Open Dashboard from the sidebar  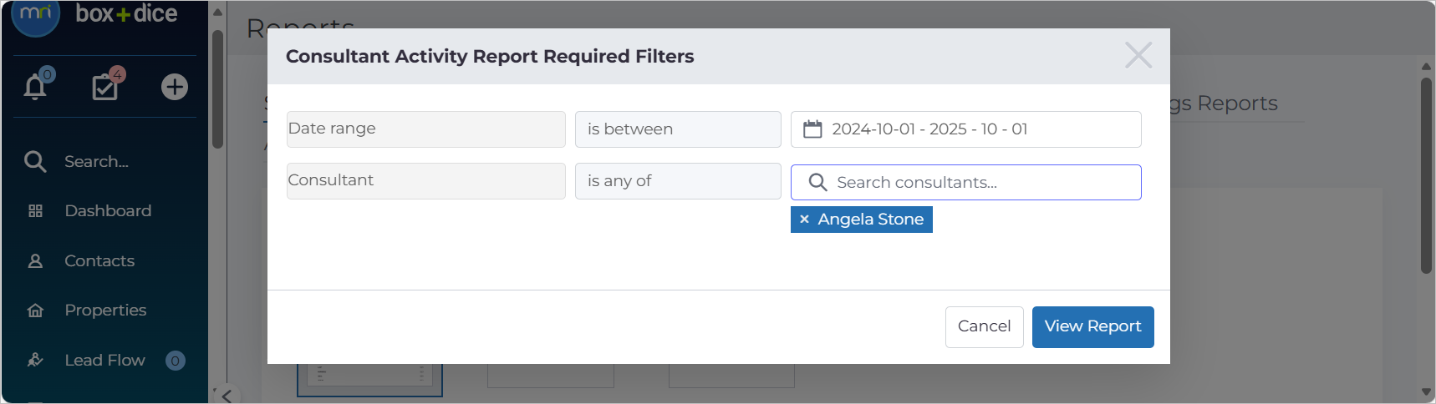(x=108, y=210)
